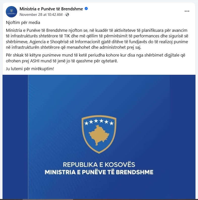Viewport: 198px width, 200px height.
Task: Open the three-dot post options menu
Action: [x=187, y=11]
